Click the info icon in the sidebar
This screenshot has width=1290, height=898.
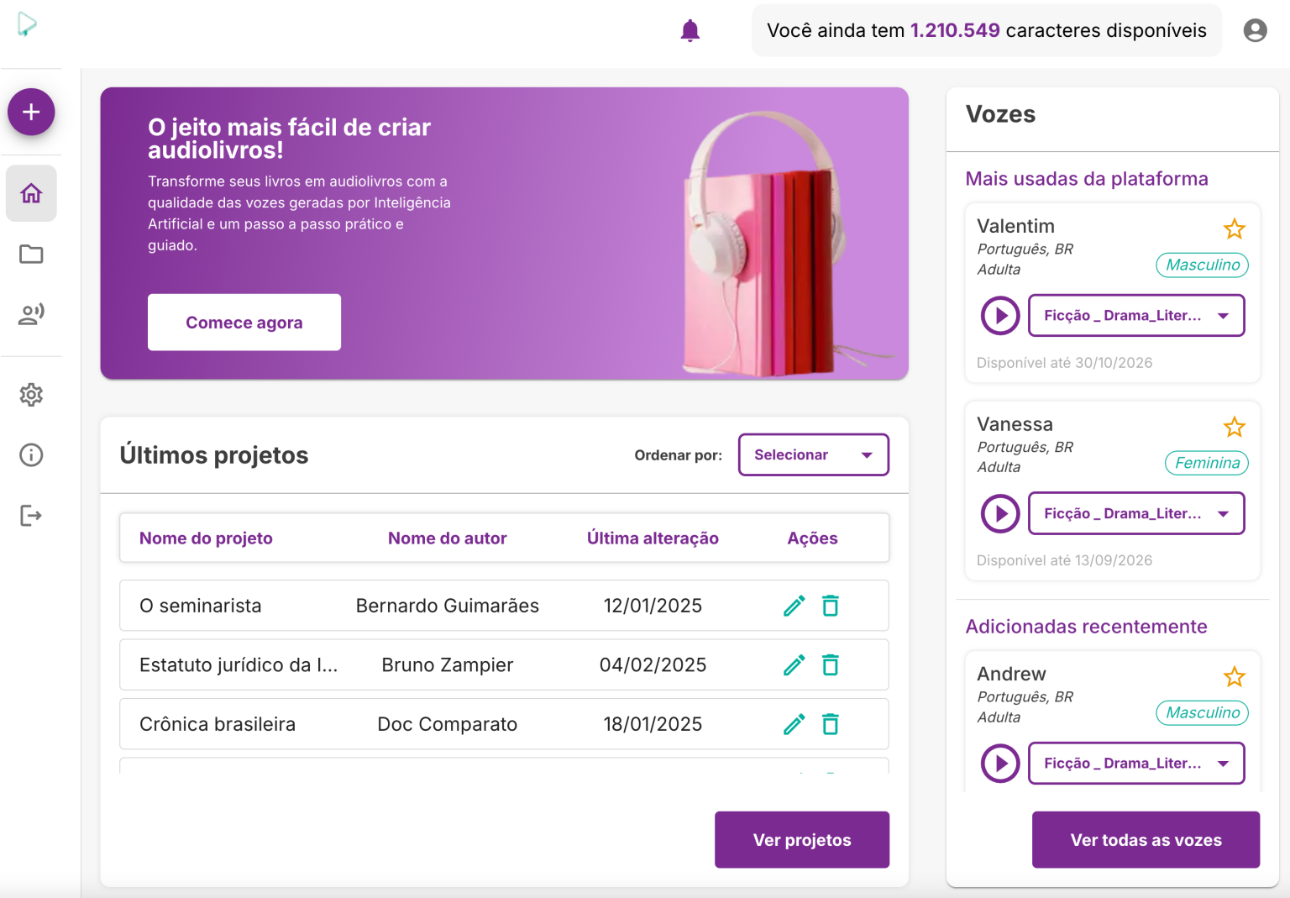pyautogui.click(x=31, y=454)
